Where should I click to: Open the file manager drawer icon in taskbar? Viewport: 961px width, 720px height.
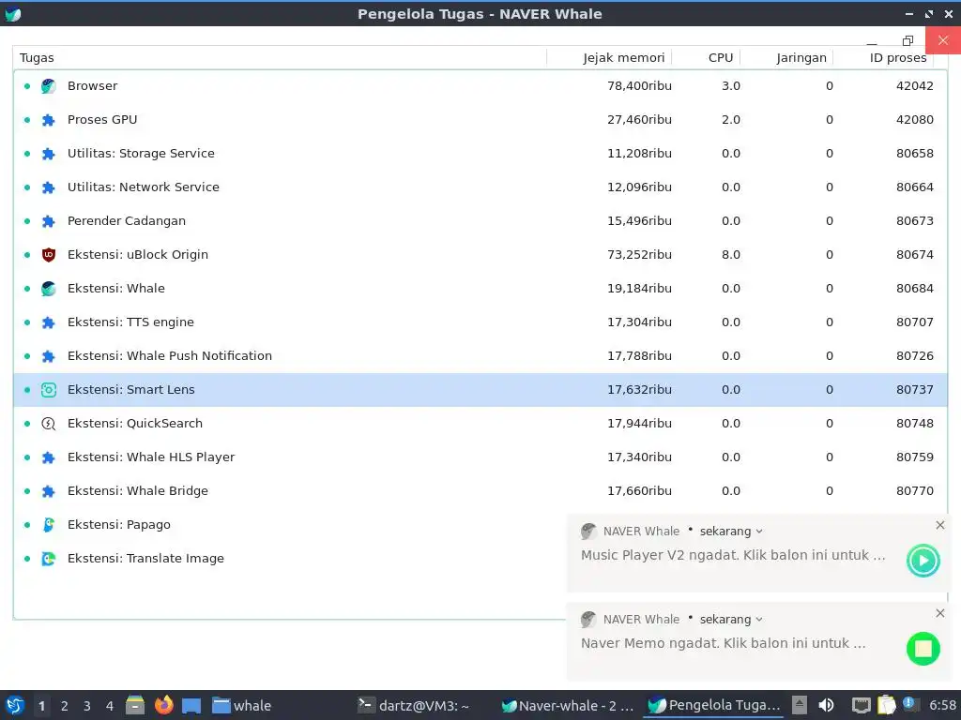coord(135,705)
